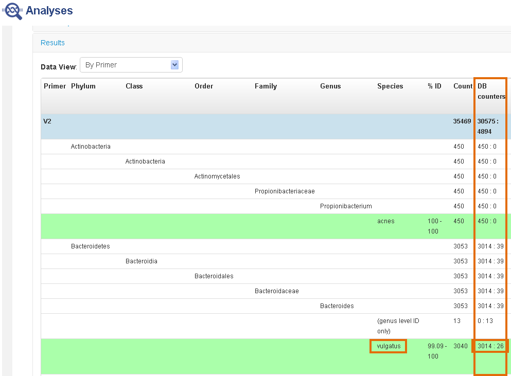Click the Bacteroidaceae family entry

(276, 291)
